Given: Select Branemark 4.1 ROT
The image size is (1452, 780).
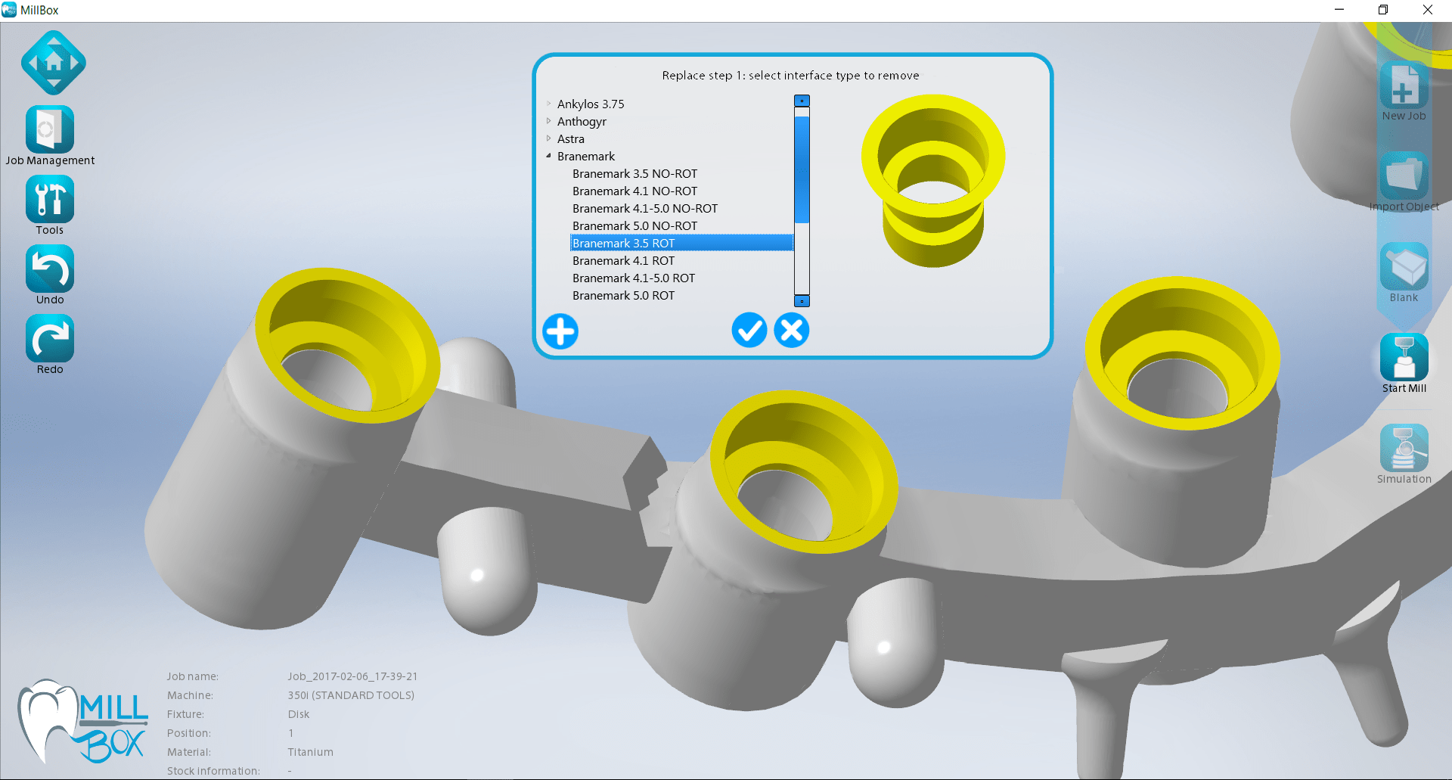Looking at the screenshot, I should 623,261.
